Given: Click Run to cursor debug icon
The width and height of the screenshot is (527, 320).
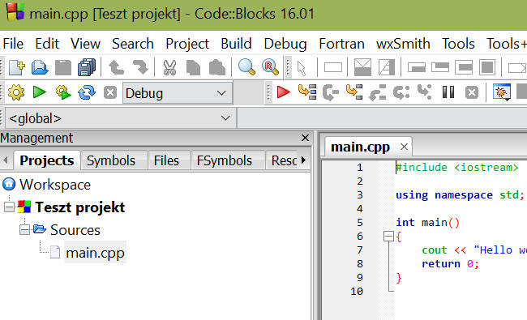Looking at the screenshot, I should pos(307,92).
